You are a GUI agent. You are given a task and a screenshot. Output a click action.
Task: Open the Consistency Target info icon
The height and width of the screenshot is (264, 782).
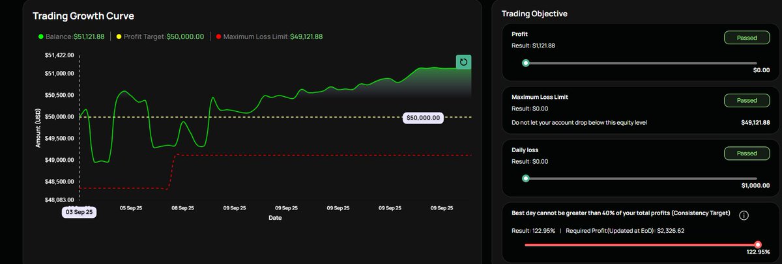(x=744, y=216)
